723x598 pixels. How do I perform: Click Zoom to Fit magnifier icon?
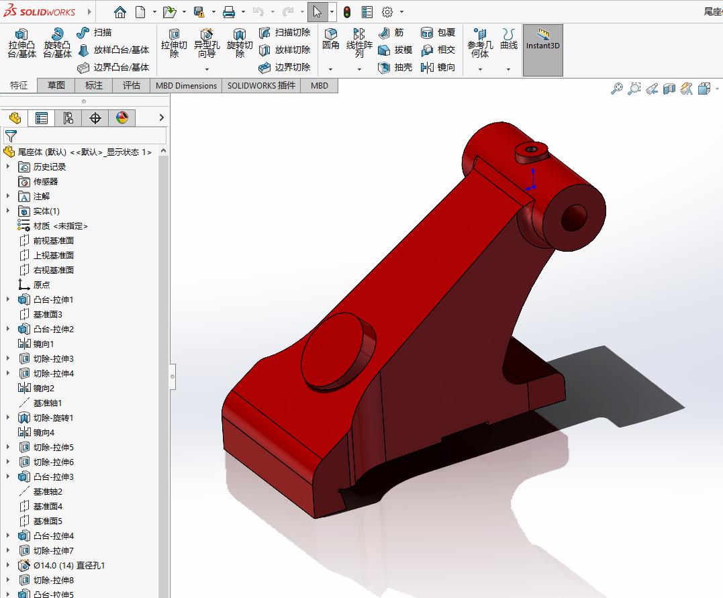tap(616, 89)
